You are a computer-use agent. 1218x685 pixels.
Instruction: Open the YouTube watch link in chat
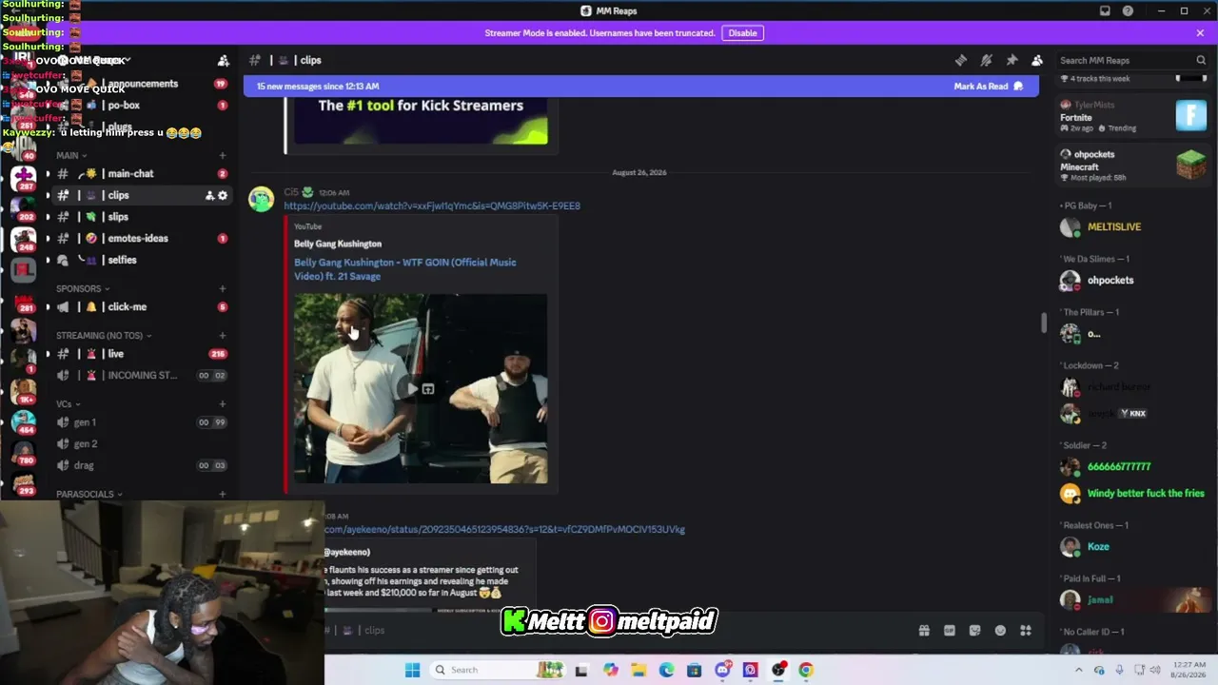pos(432,205)
